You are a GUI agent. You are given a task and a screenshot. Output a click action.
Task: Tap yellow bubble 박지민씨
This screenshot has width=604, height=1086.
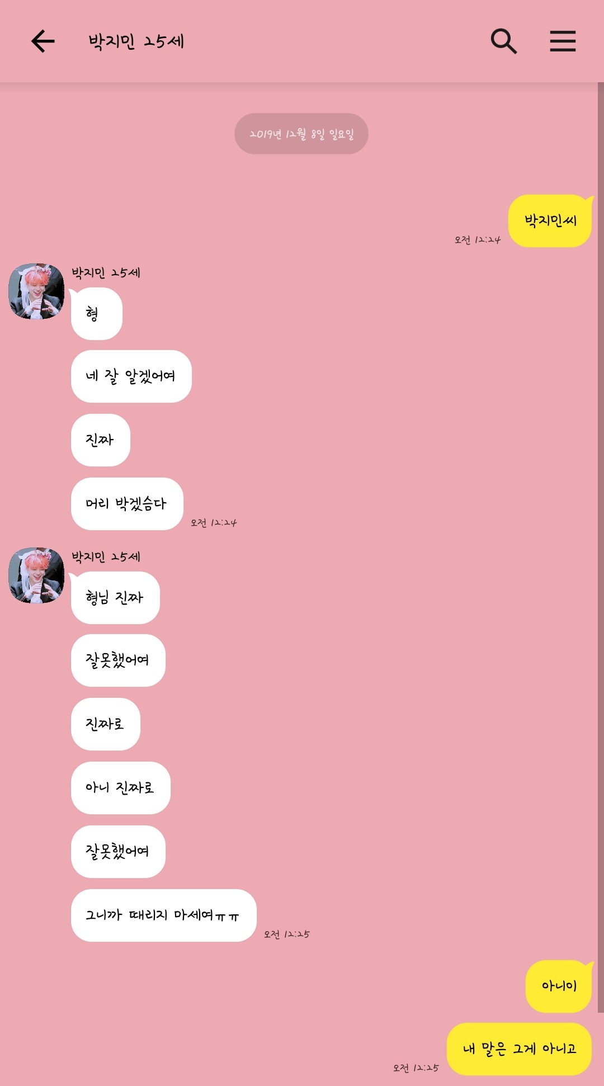[x=550, y=221]
